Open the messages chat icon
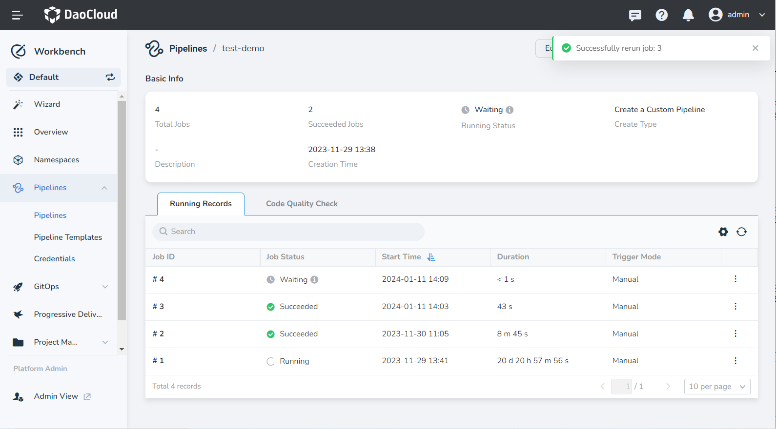Viewport: 776px width, 429px height. [635, 15]
